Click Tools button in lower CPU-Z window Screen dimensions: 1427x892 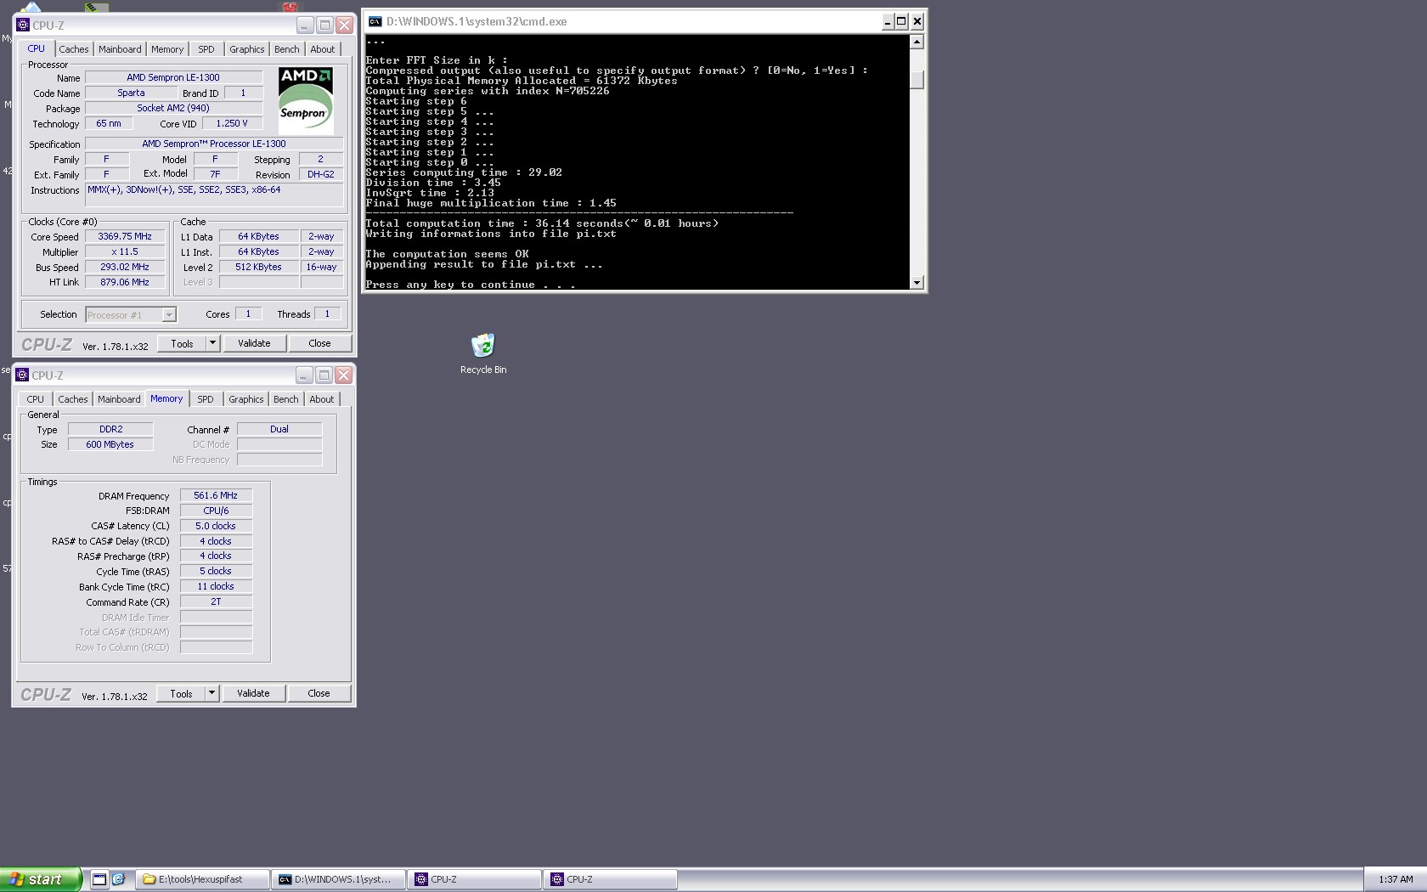(x=181, y=693)
